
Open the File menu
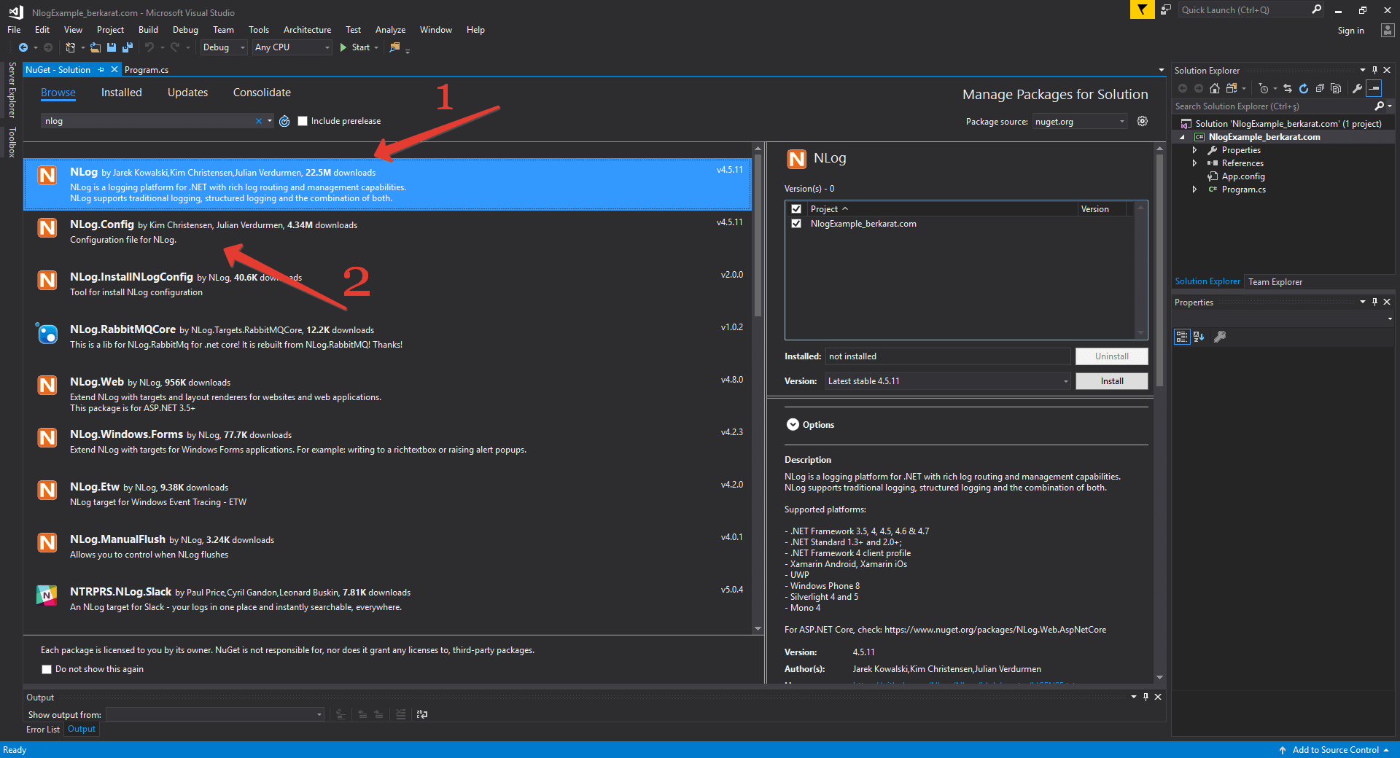coord(14,30)
